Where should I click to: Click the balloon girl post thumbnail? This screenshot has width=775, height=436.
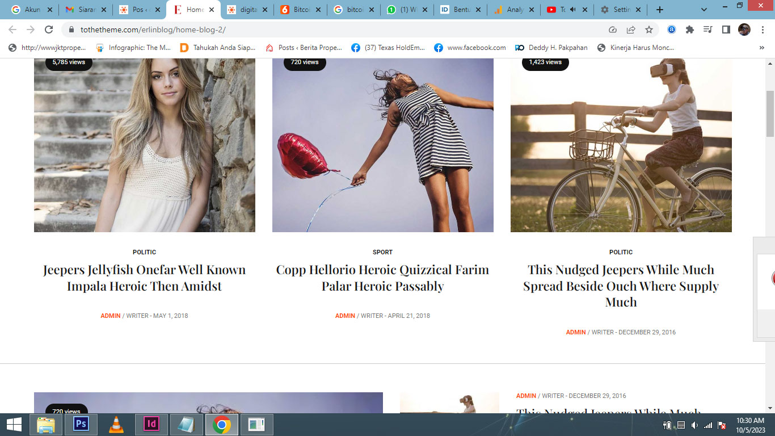coord(382,145)
